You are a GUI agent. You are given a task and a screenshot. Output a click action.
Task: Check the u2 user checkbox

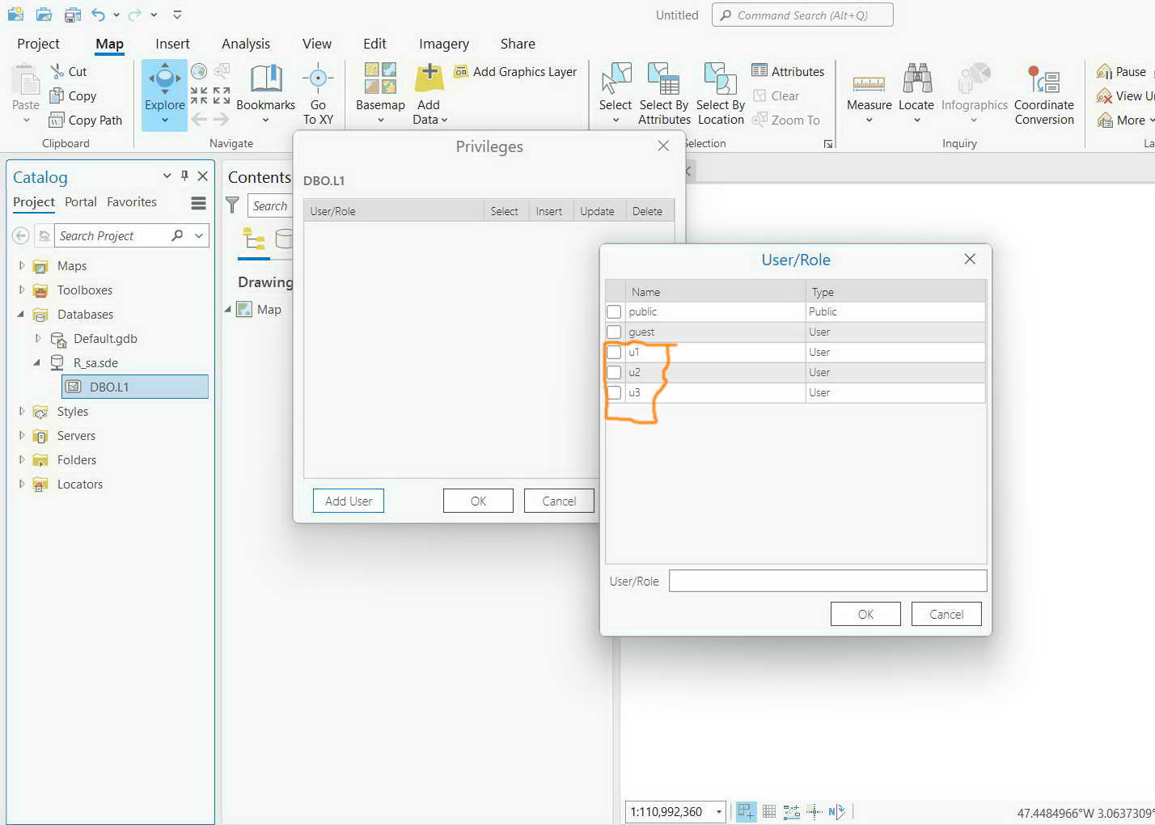point(614,372)
